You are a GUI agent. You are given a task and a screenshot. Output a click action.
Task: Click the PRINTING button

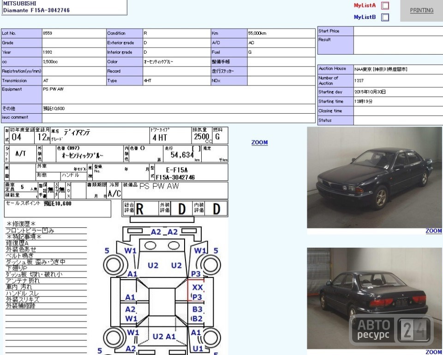coord(421,11)
